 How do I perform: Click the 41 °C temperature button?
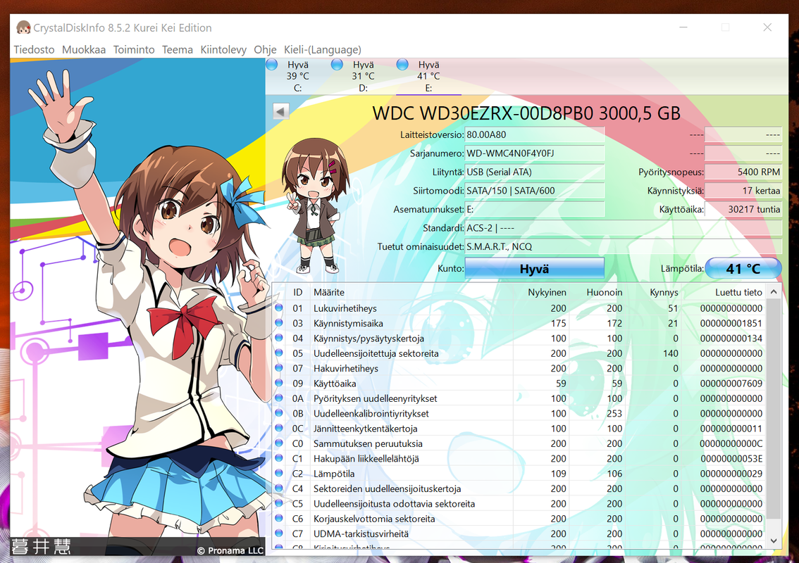[x=743, y=268]
